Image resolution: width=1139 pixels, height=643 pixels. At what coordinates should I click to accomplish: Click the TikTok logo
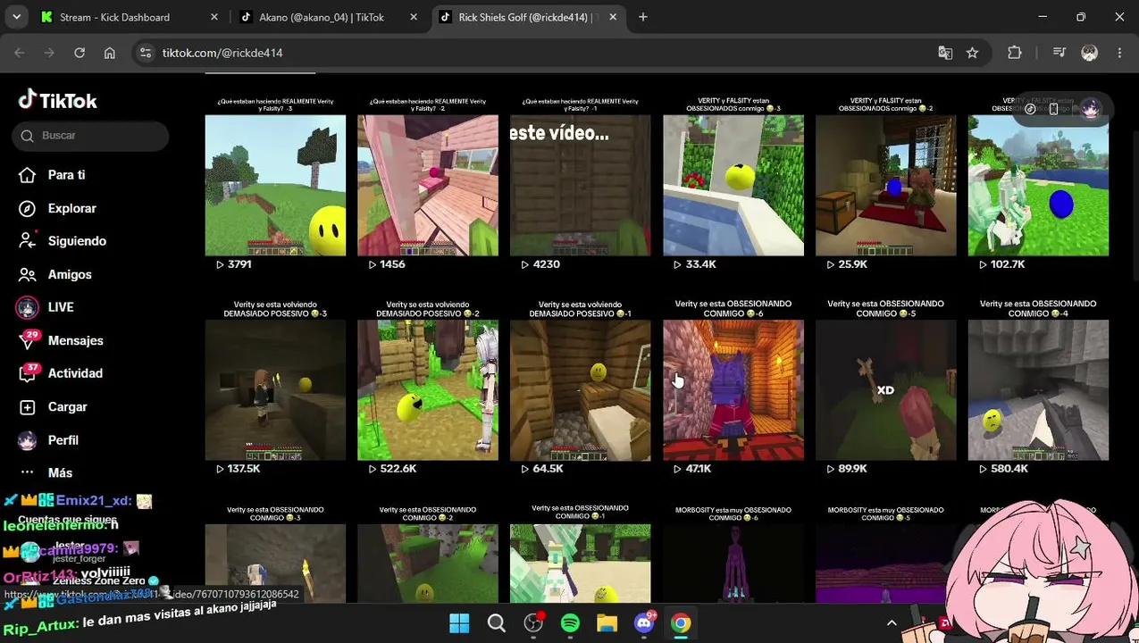[x=58, y=100]
